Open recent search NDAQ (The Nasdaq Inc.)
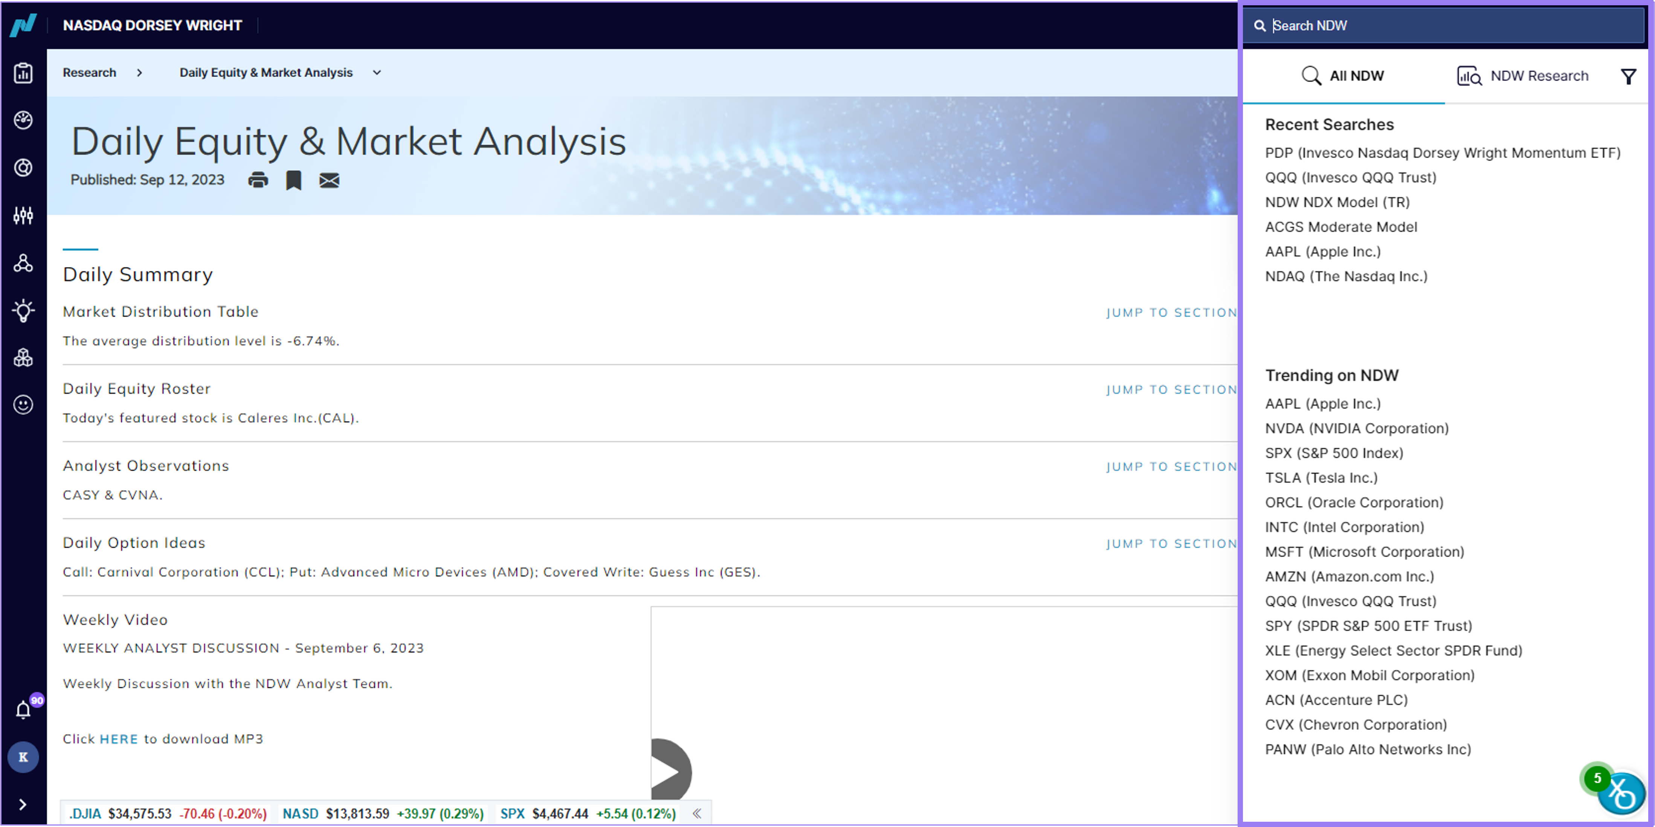Image resolution: width=1655 pixels, height=827 pixels. [x=1346, y=276]
